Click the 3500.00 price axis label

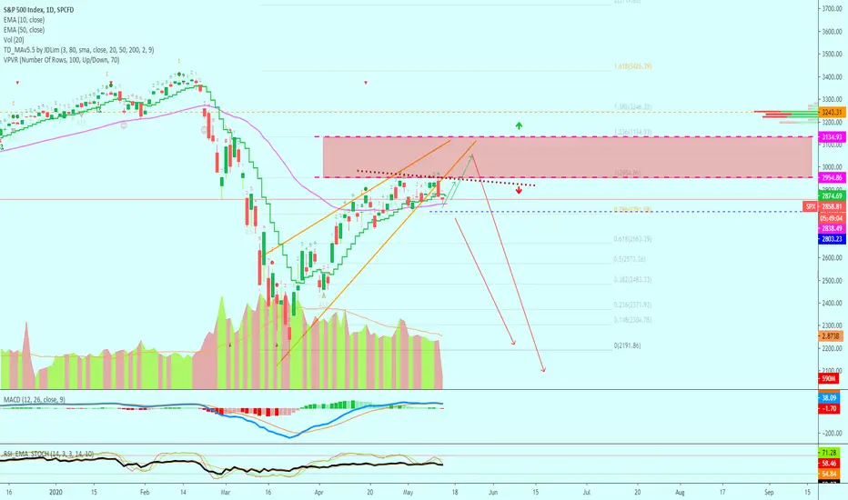pos(833,54)
